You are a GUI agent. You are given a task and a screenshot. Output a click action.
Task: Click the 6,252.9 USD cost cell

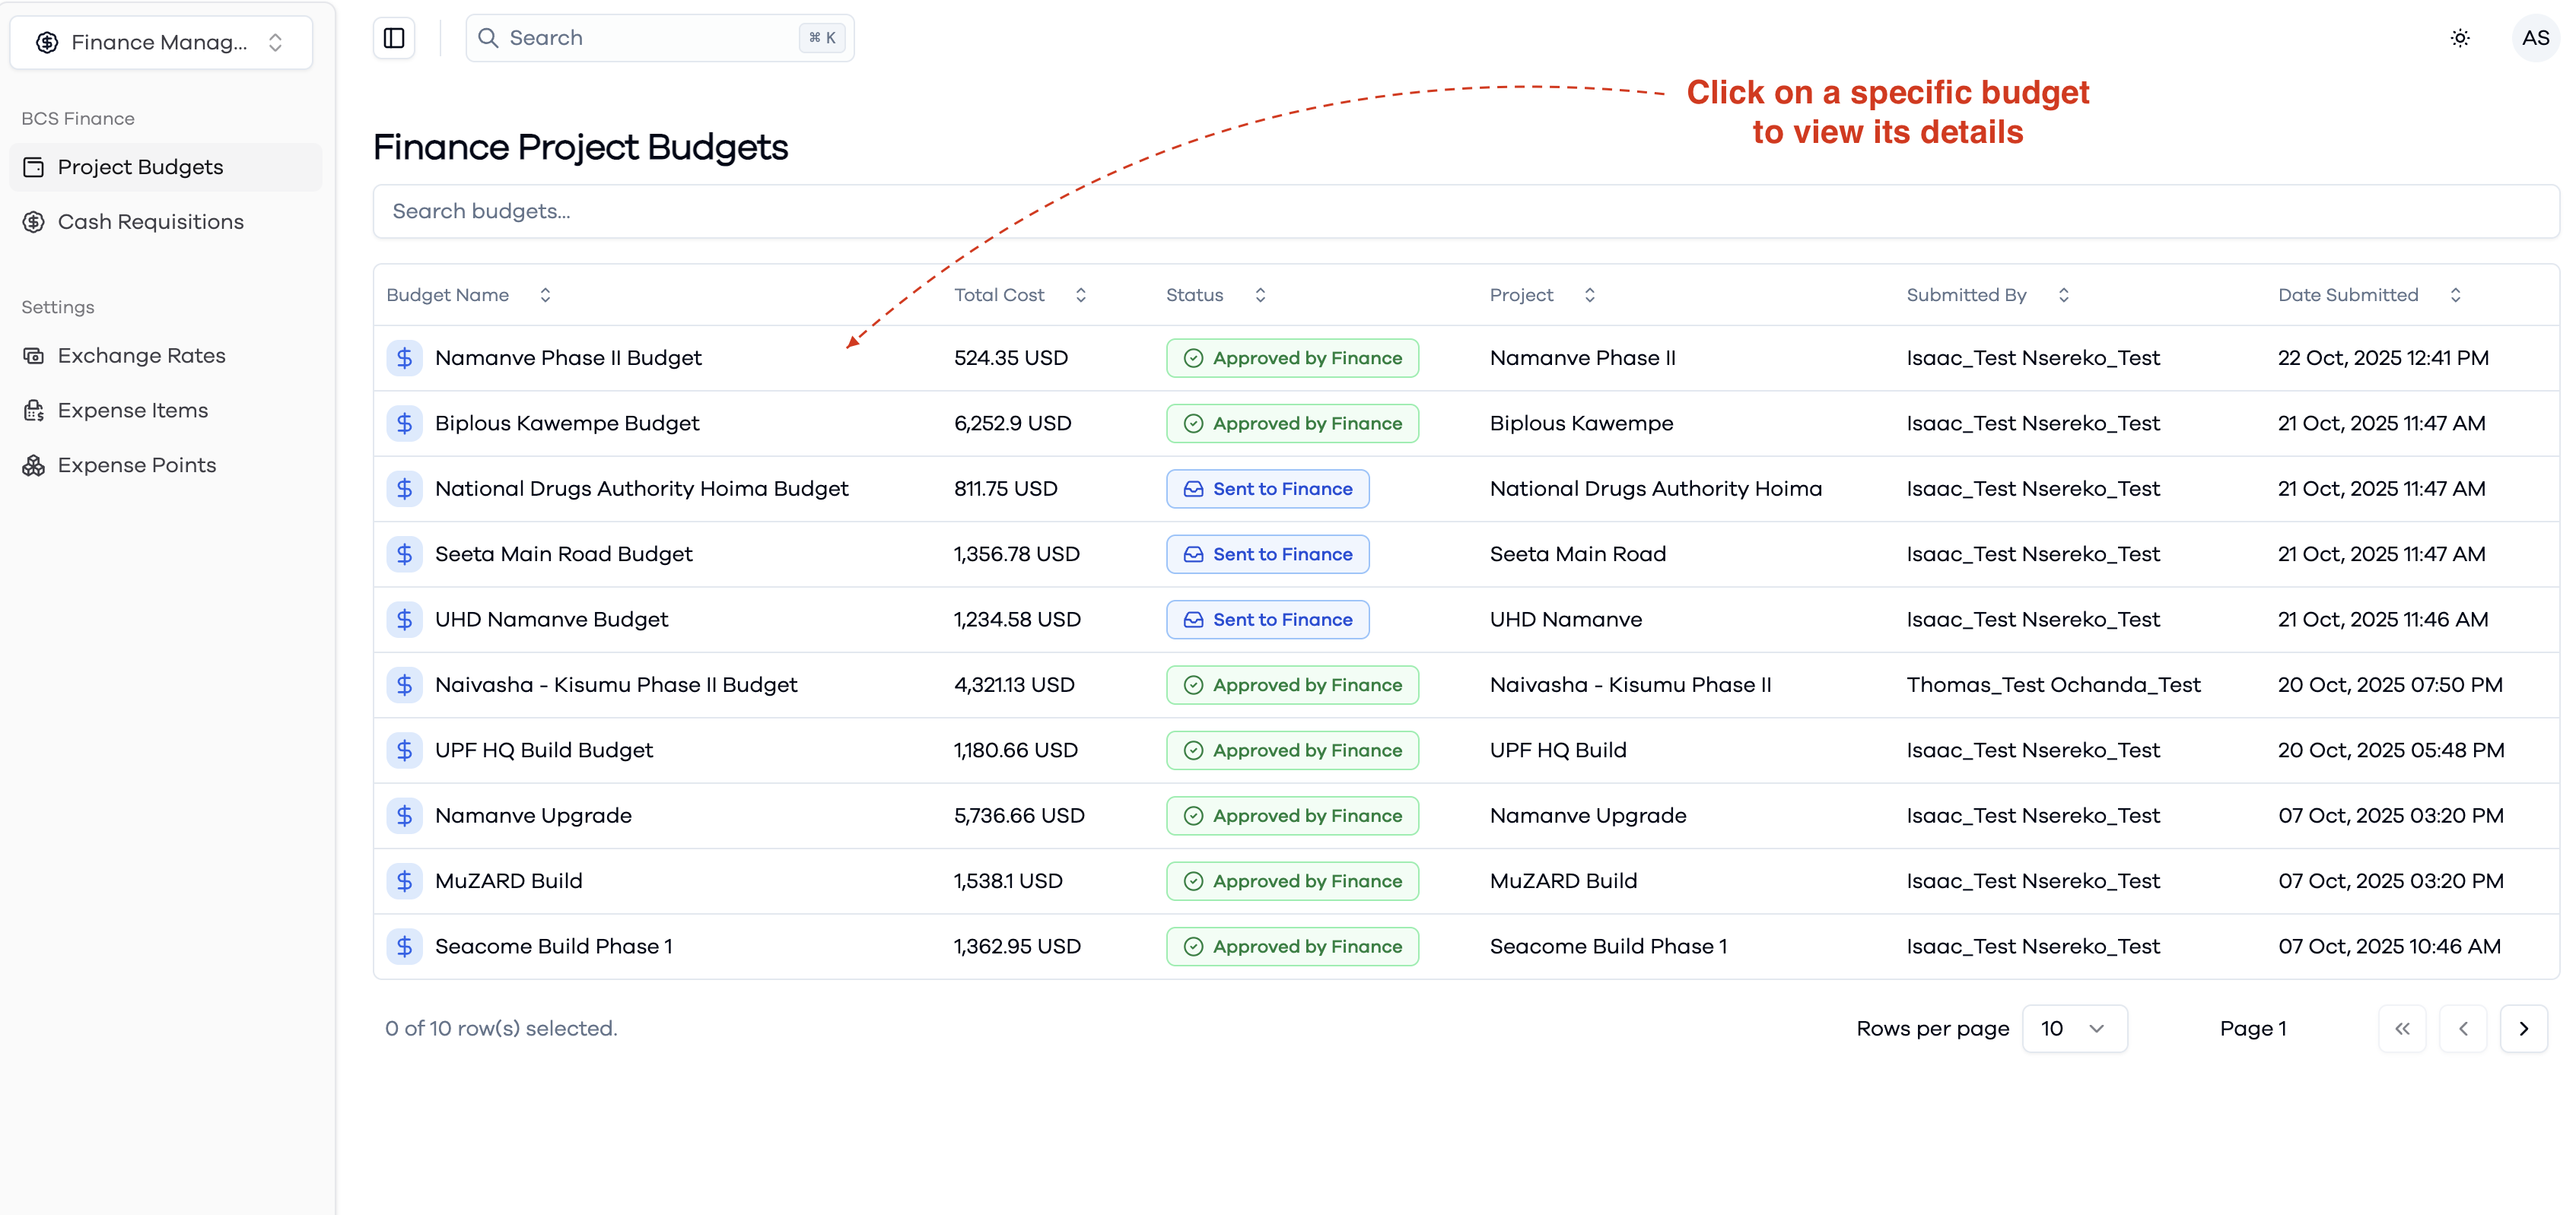click(x=1012, y=424)
